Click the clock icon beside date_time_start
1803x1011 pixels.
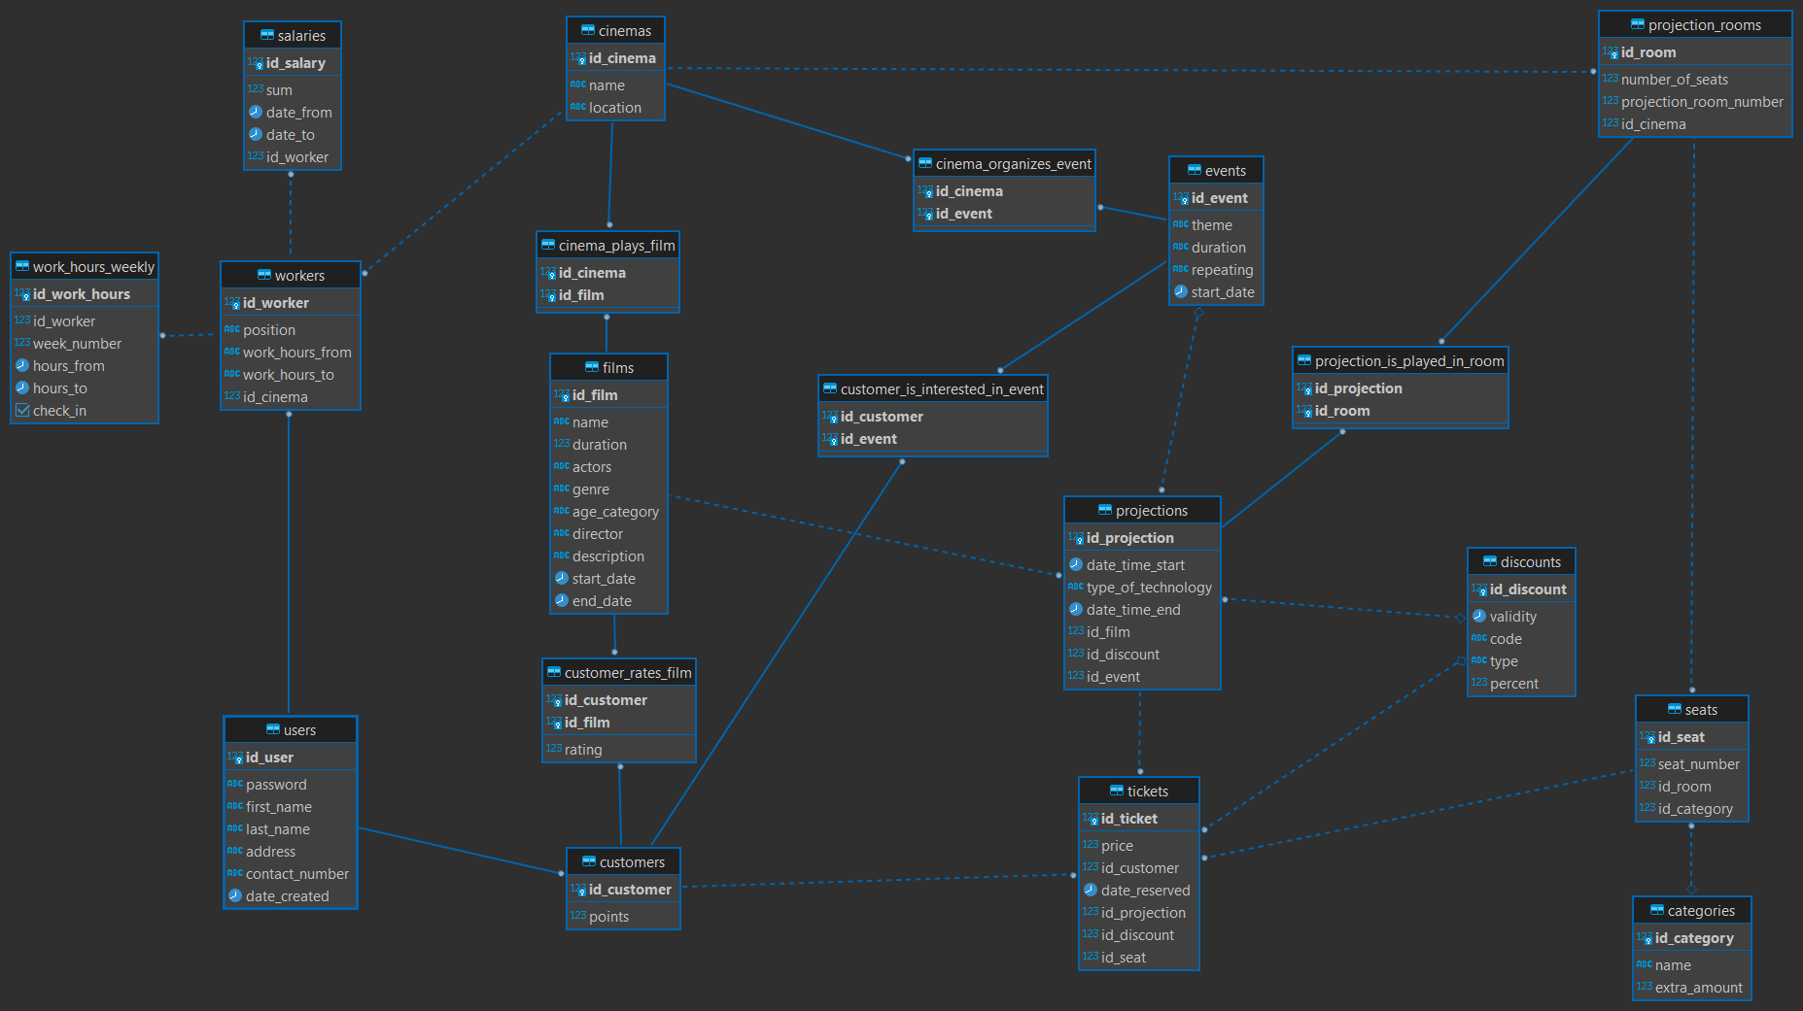pyautogui.click(x=1076, y=564)
